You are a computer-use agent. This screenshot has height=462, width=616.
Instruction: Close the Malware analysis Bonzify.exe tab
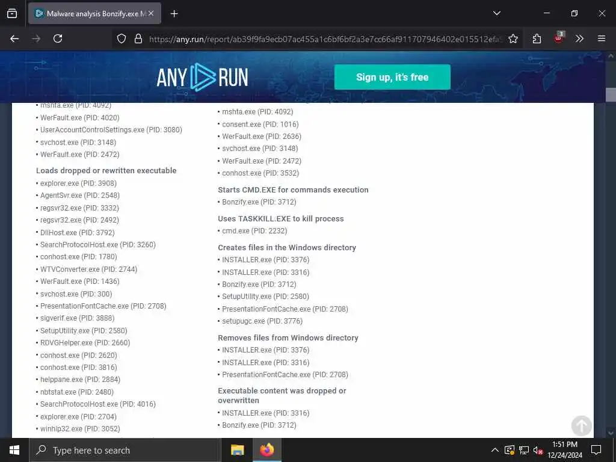coord(151,13)
